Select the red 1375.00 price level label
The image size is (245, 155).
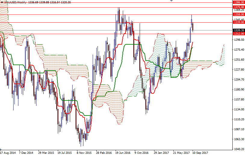(239, 7)
